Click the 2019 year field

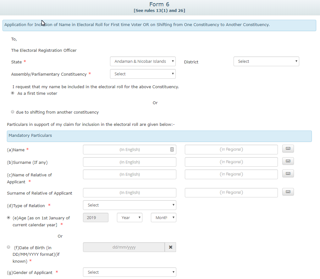click(96, 218)
